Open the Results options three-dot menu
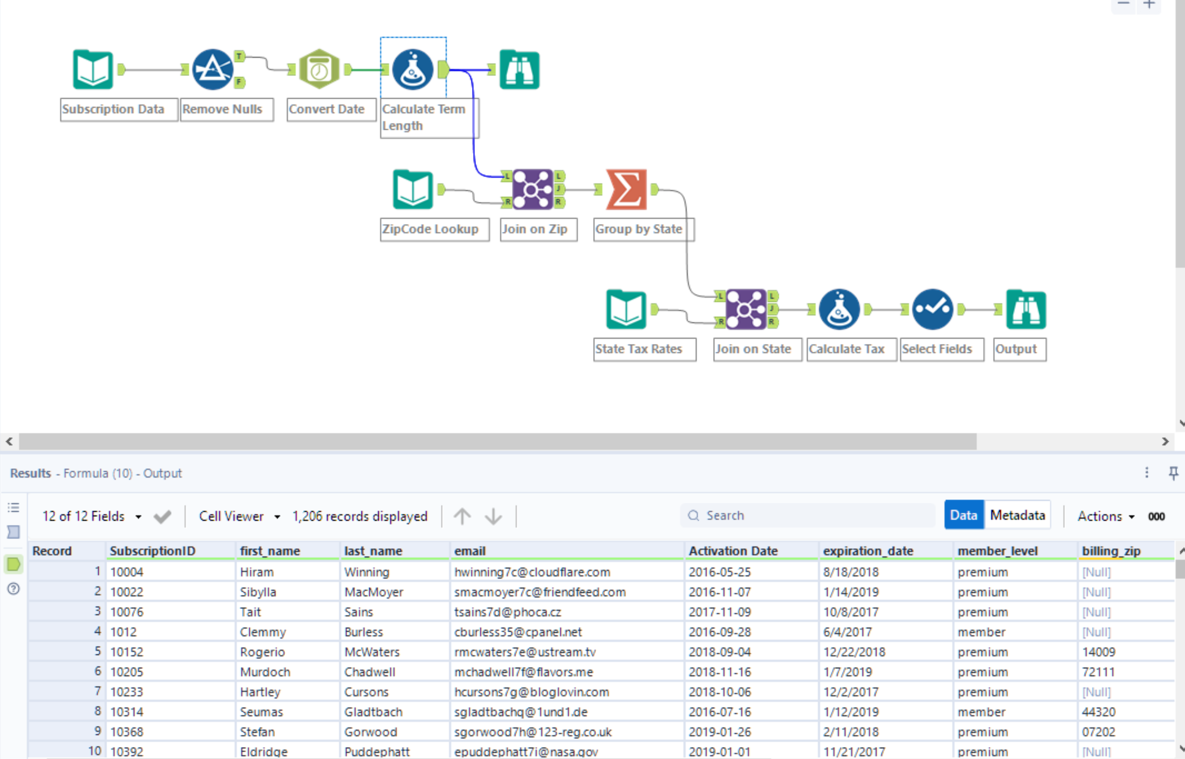1185x759 pixels. pos(1146,473)
